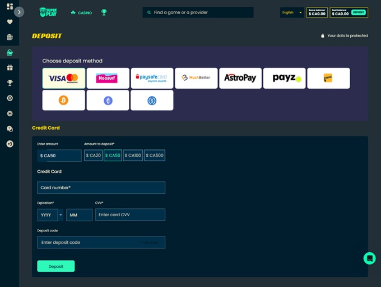Choose the Ethereum deposit method
The image size is (381, 287).
tap(108, 101)
